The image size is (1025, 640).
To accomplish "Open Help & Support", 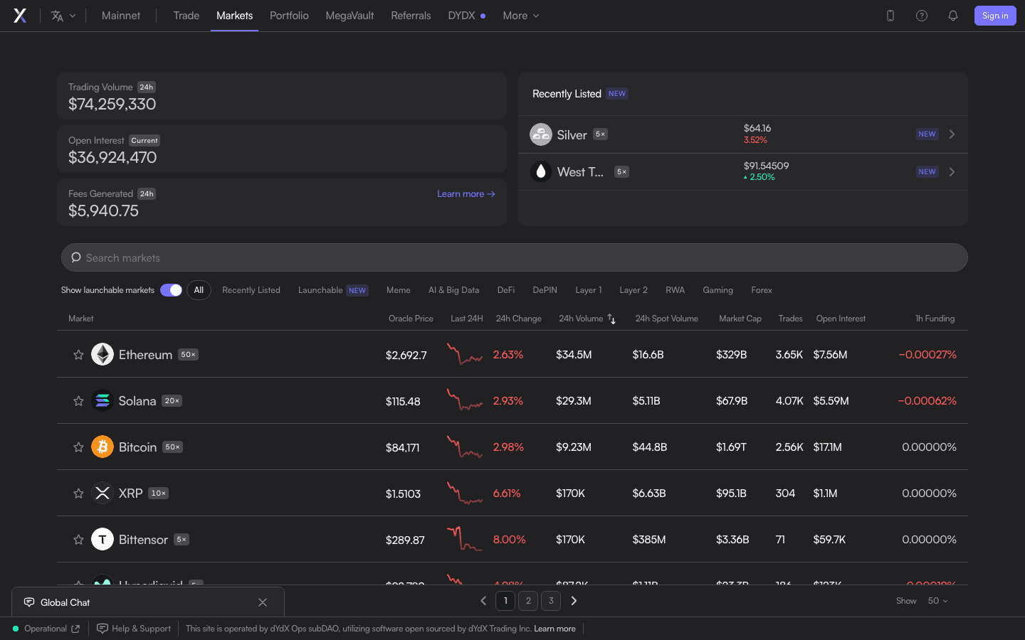I will click(x=134, y=629).
